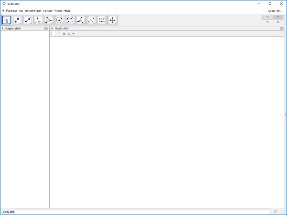Open the Rediger menu
This screenshot has width=287, height=215.
[x=12, y=11]
